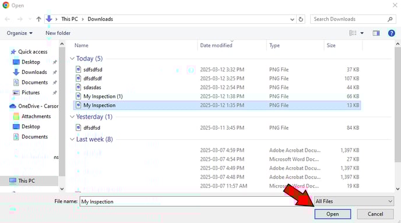401x223 pixels.
Task: Change the view layout icon
Action: point(353,33)
